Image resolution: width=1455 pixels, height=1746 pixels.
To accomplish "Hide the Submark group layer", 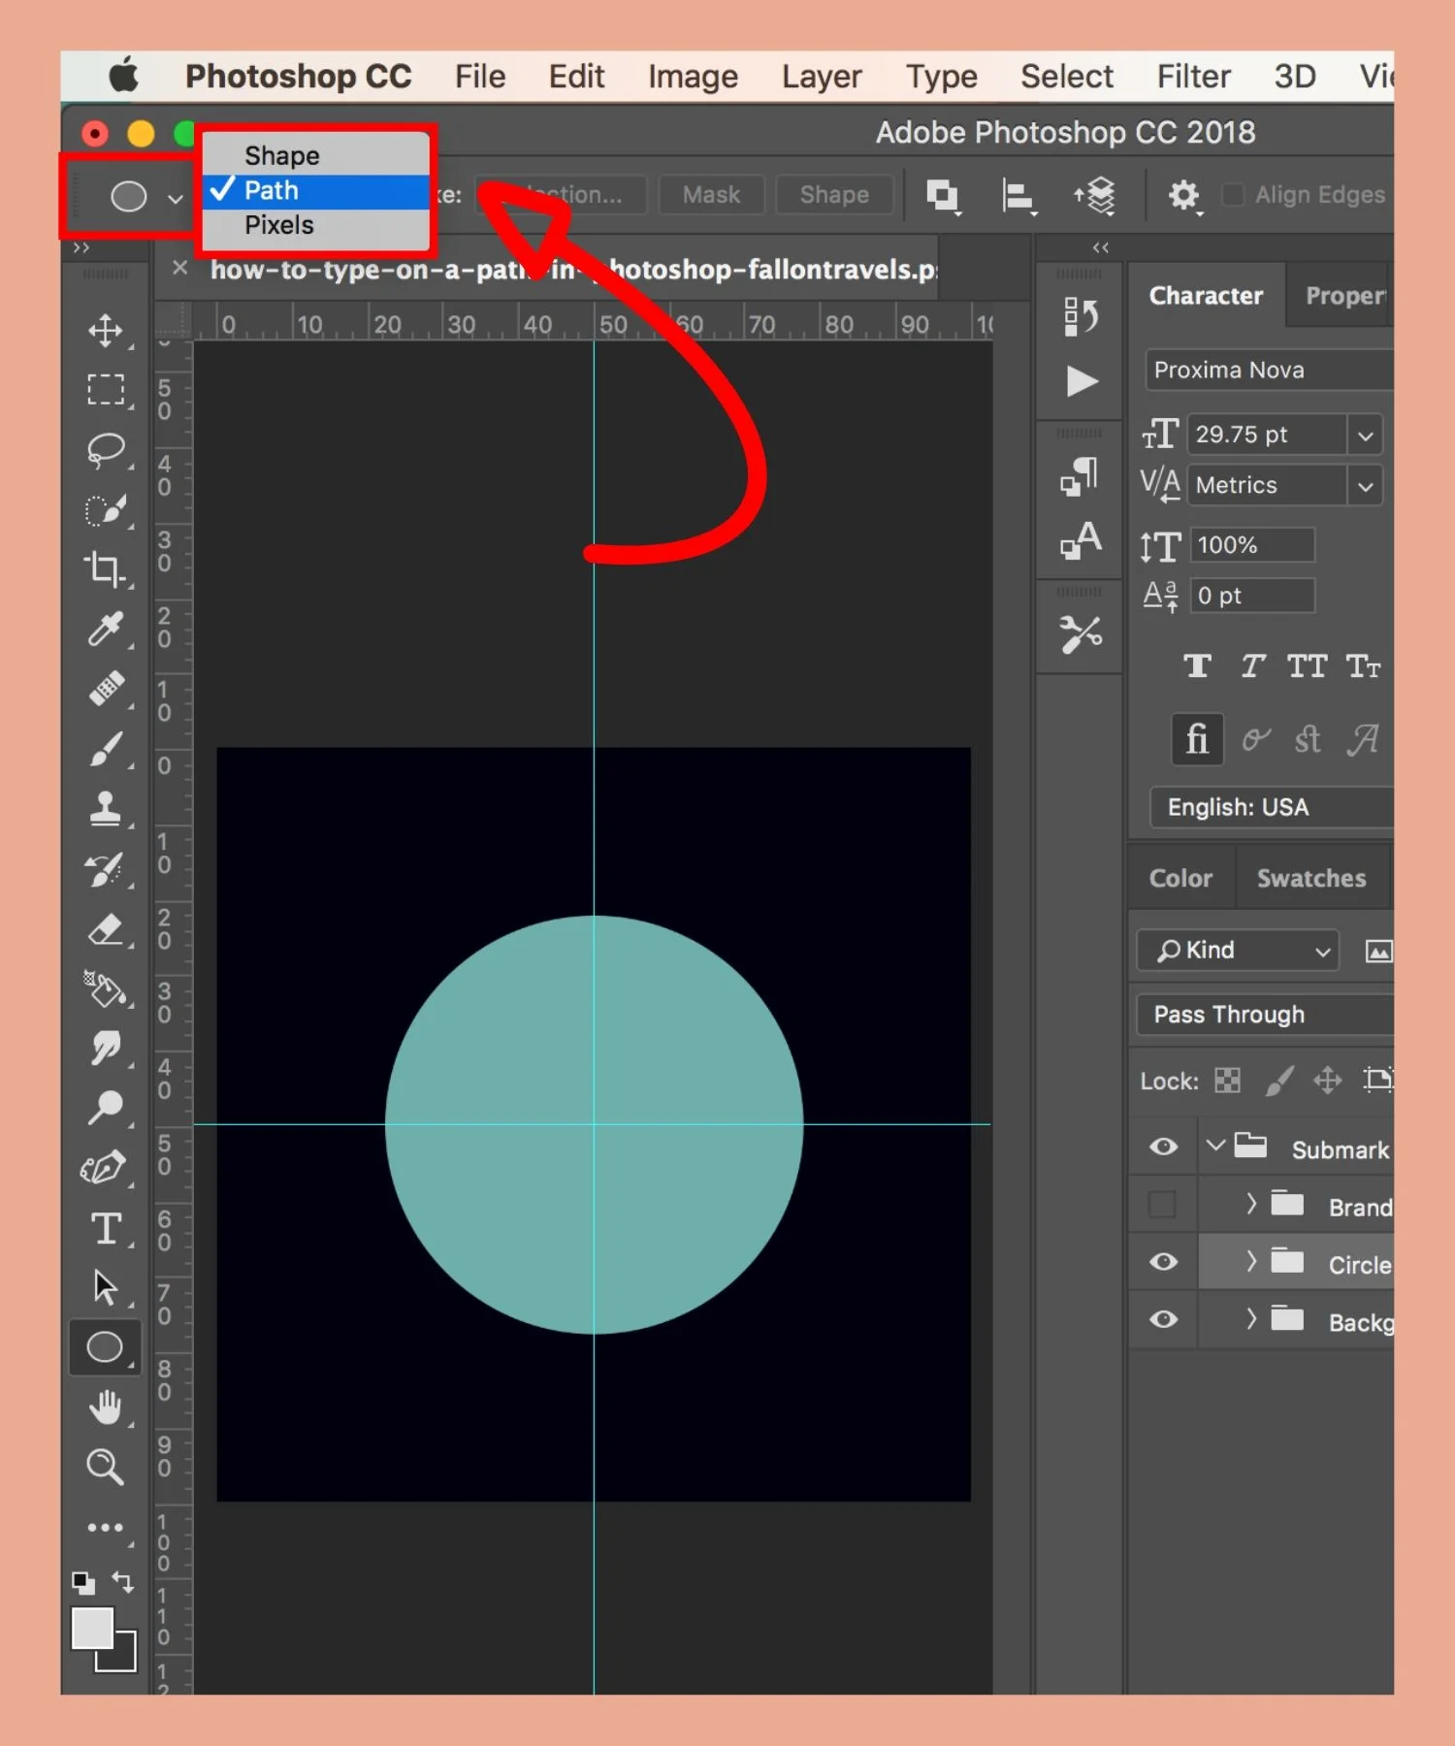I will point(1163,1148).
